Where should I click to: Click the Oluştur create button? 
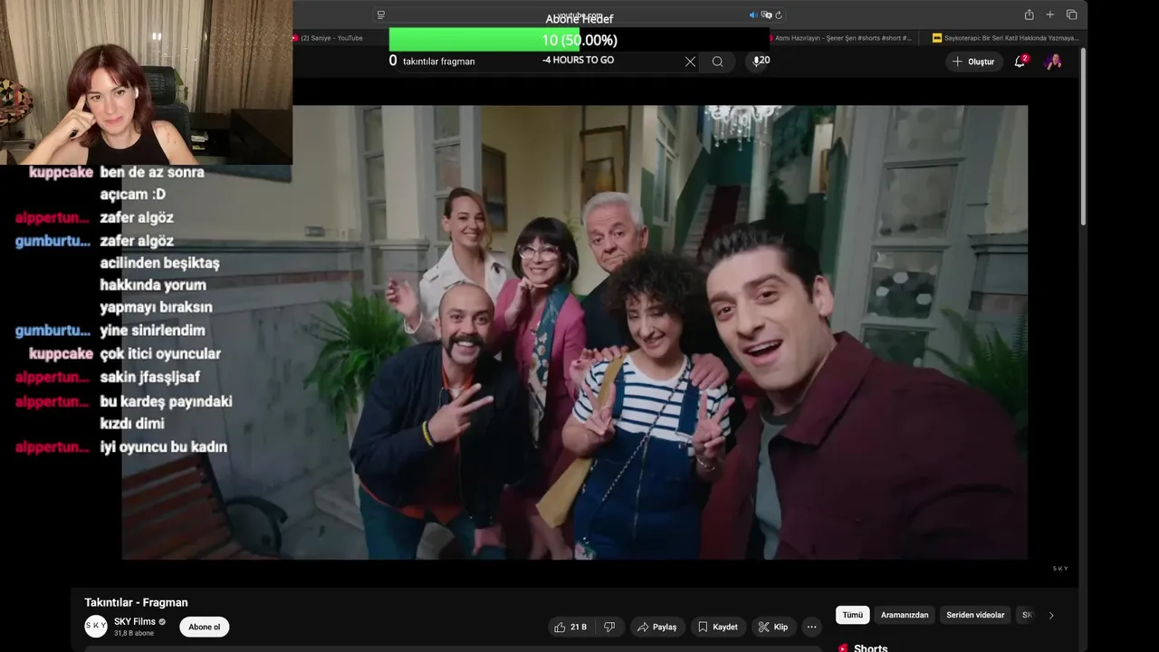[974, 62]
